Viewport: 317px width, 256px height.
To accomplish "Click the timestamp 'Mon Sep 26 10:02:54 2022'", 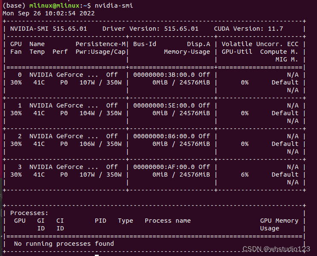I will 49,13.
